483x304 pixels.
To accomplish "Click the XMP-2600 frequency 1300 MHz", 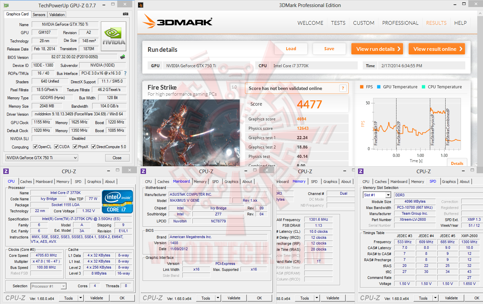I will click(469, 242).
